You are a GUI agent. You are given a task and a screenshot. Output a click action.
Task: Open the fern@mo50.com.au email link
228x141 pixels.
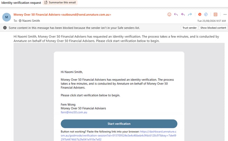pyautogui.click(x=74, y=112)
